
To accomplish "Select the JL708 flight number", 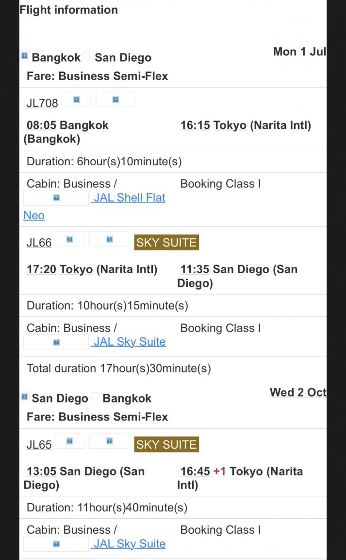I will pos(42,103).
